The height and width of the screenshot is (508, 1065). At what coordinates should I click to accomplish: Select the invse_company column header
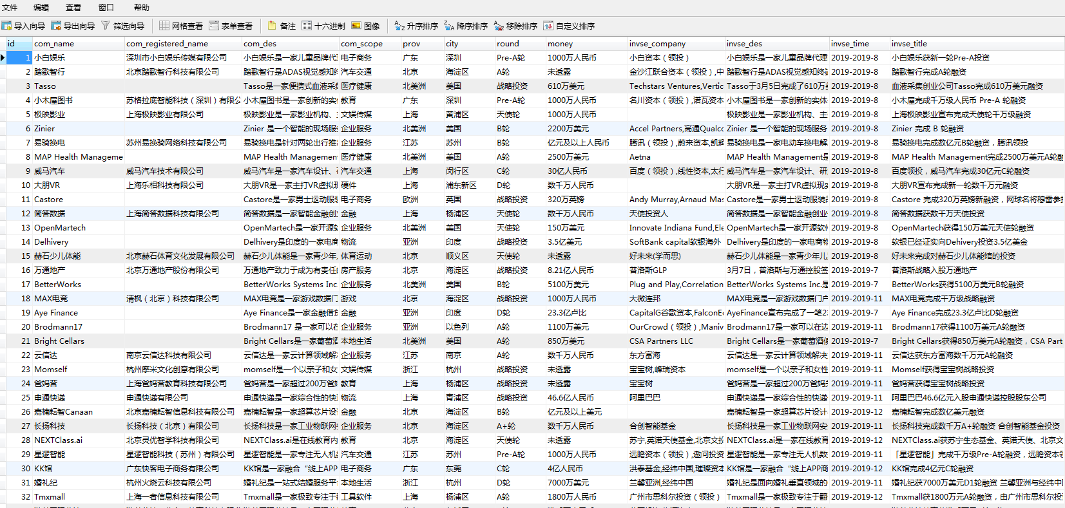pos(676,44)
